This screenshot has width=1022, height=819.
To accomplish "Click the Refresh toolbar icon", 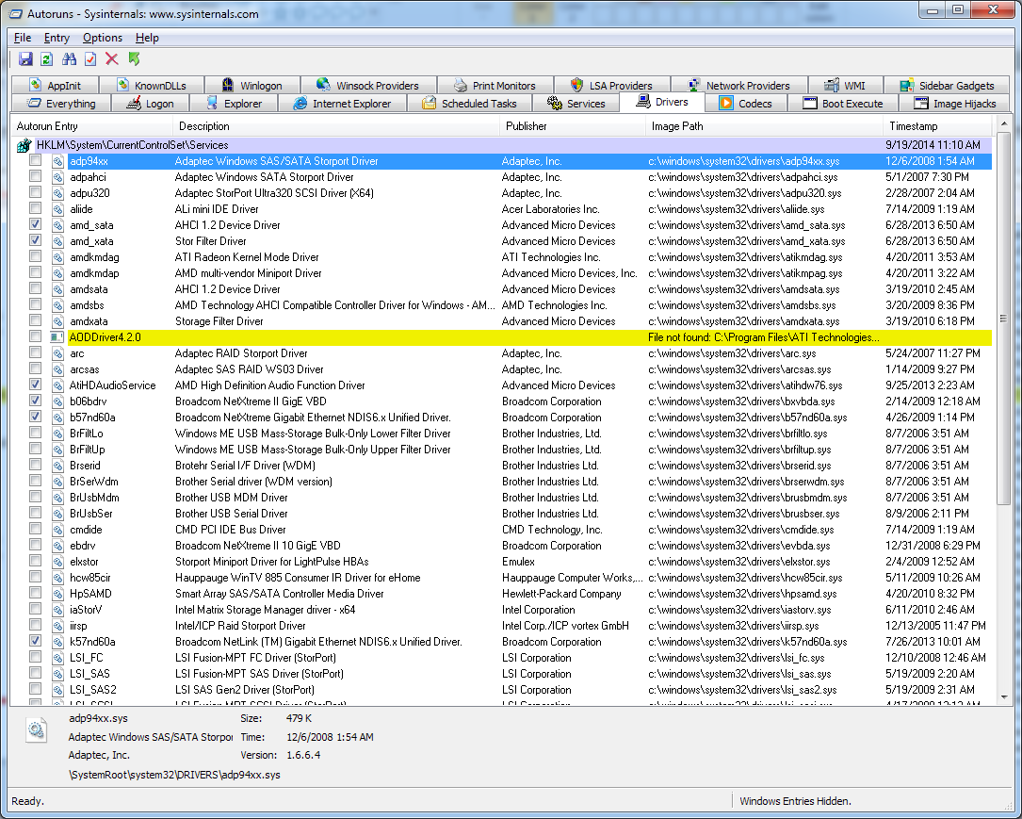I will tap(47, 59).
